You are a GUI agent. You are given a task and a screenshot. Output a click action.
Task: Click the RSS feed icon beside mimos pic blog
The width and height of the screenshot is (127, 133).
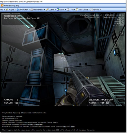pos(2,6)
